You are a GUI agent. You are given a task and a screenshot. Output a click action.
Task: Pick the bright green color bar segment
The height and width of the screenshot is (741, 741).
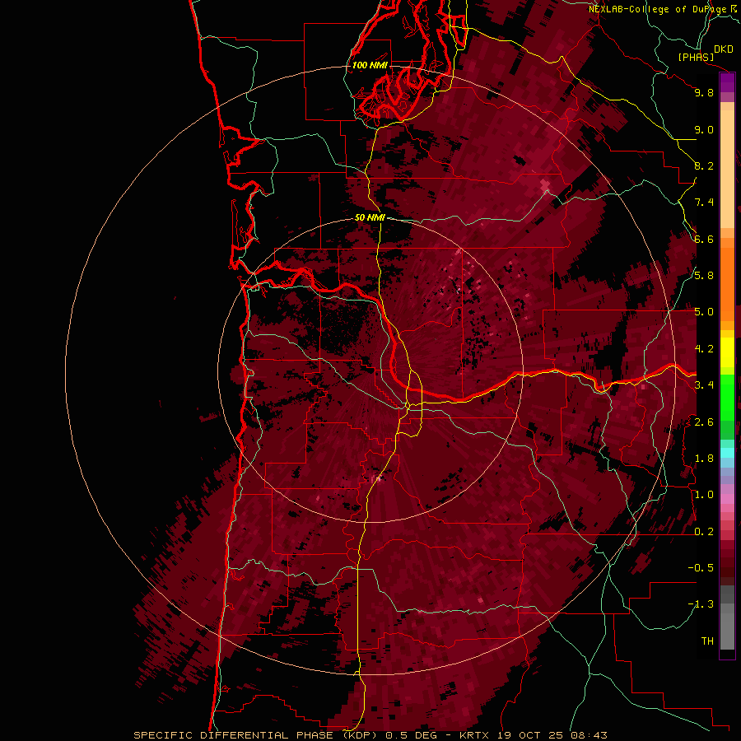tap(727, 397)
